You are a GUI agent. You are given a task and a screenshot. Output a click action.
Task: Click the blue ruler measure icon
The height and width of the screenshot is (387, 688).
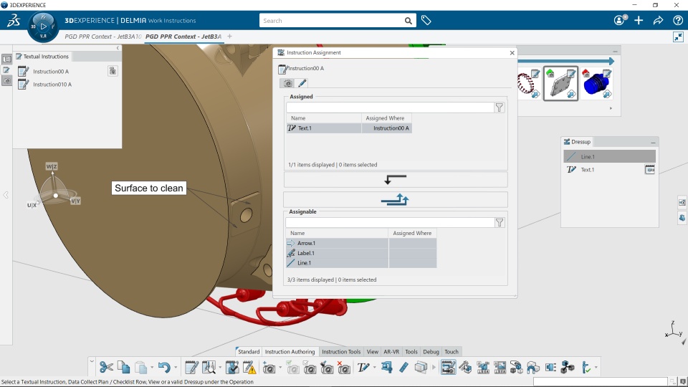[403, 367]
